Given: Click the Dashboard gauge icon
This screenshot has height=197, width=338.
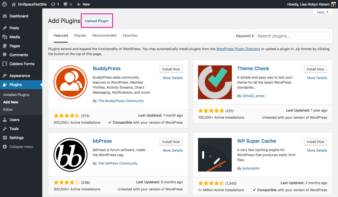Looking at the screenshot, I should 5,16.
